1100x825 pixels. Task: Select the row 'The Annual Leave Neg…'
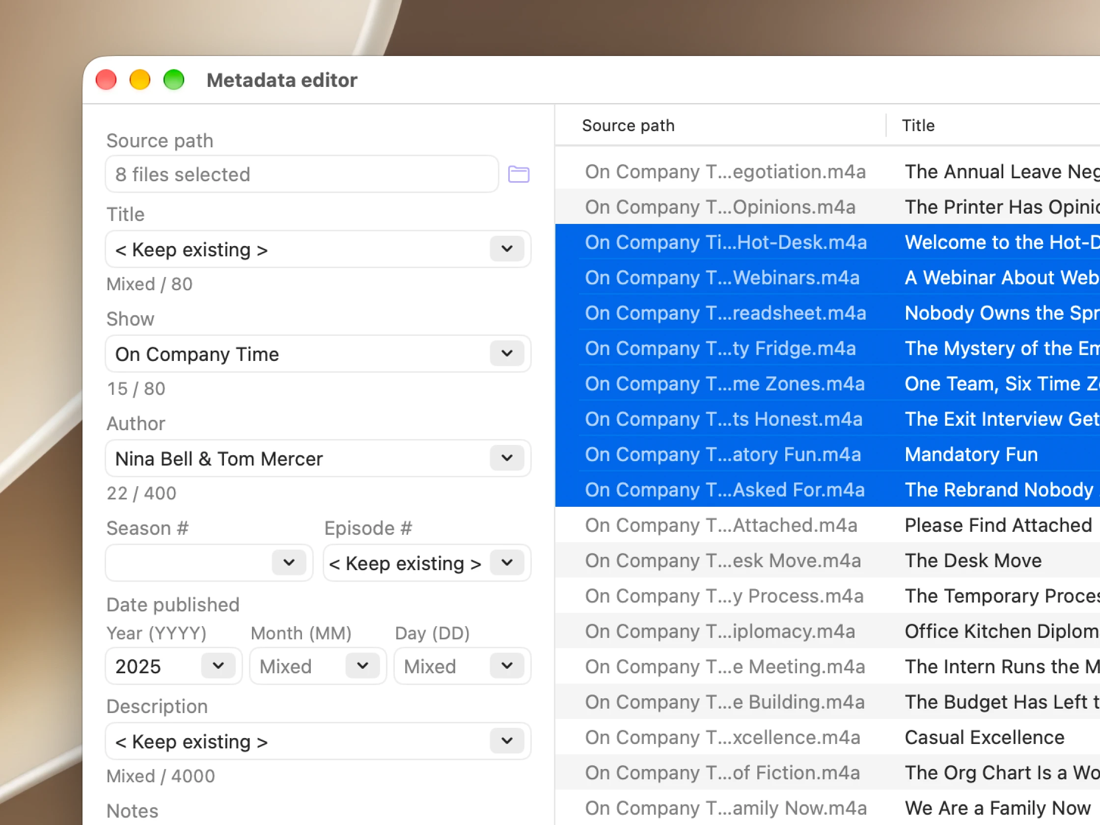827,171
